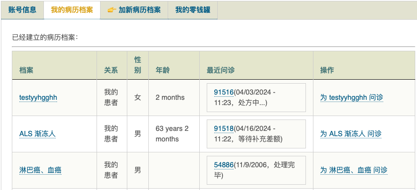Click the 关系 column header
The height and width of the screenshot is (190, 417).
point(111,70)
